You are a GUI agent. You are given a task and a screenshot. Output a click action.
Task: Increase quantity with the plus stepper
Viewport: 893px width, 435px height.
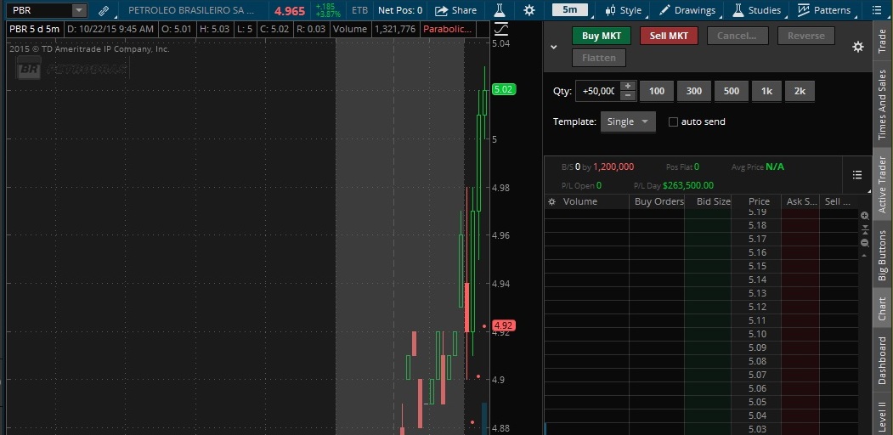628,86
